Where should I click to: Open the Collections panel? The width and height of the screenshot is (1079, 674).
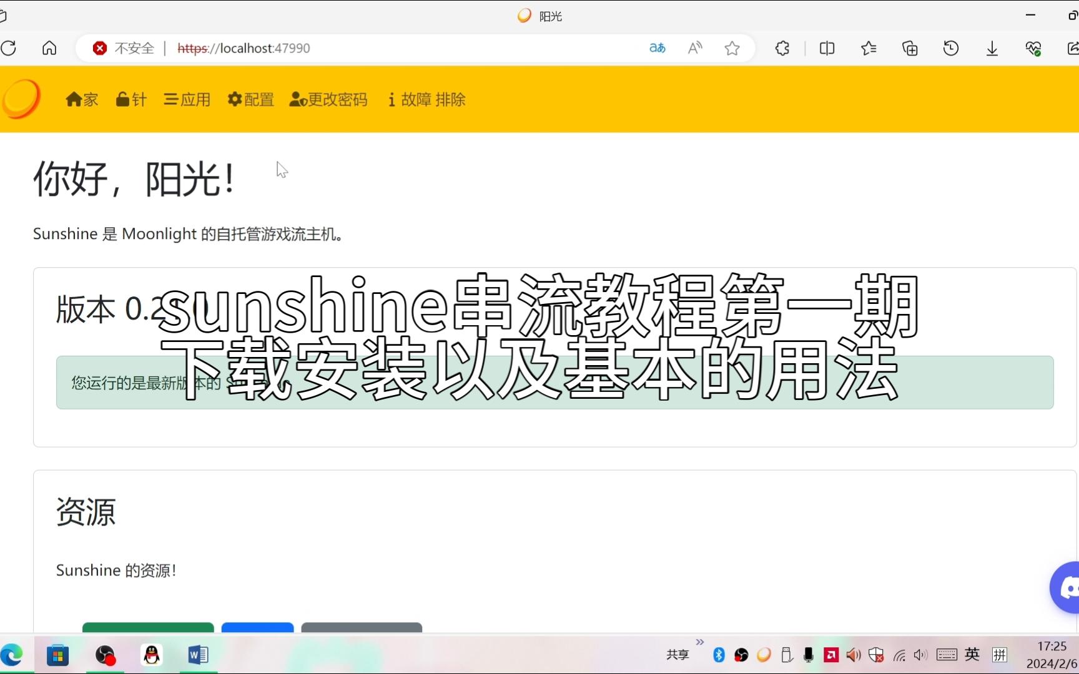[x=910, y=48]
